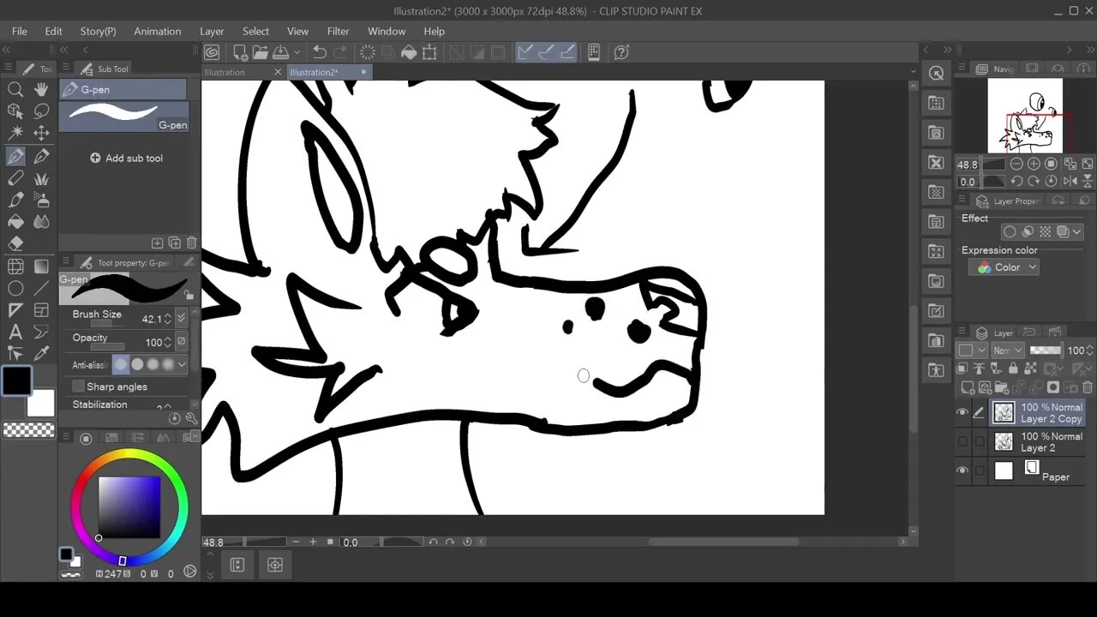This screenshot has height=617, width=1097.
Task: Select the Eyedropper tool
Action: coord(41,353)
